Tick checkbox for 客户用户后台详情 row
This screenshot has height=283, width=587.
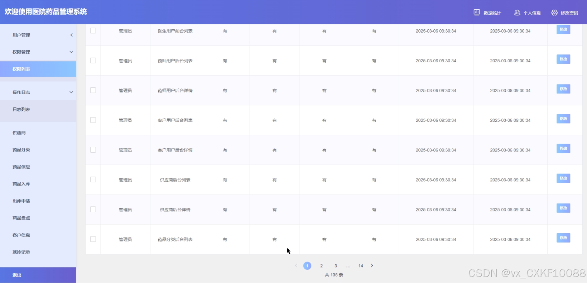93,150
